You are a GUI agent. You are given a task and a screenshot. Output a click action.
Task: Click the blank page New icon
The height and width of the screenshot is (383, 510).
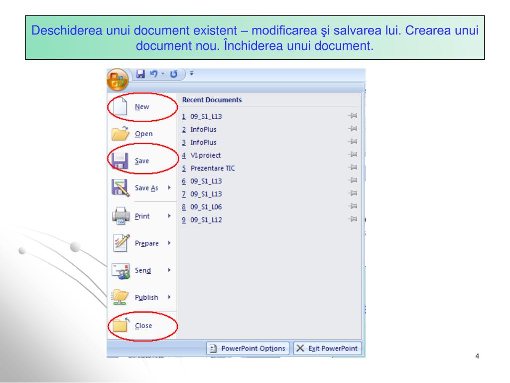point(120,106)
